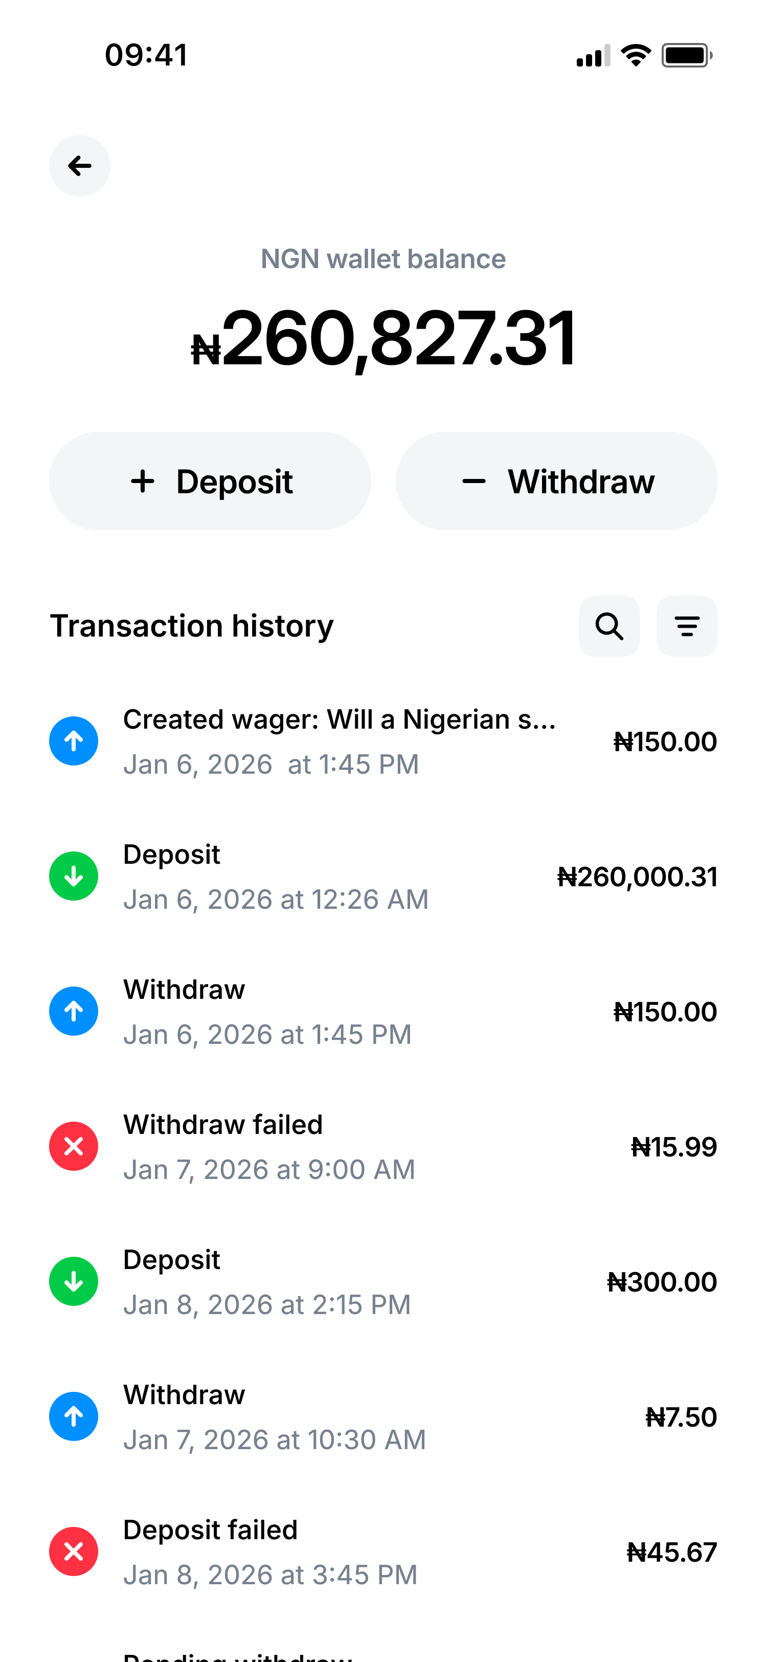This screenshot has height=1662, width=767.
Task: Tap the ₦260,827.31 wallet balance
Action: (x=383, y=339)
